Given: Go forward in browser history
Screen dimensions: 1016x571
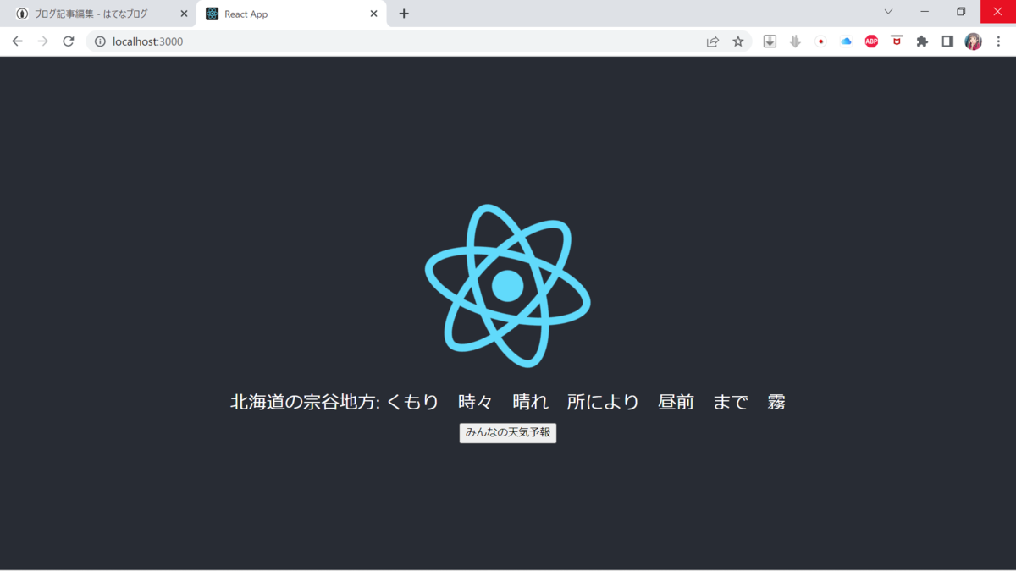Looking at the screenshot, I should coord(43,41).
